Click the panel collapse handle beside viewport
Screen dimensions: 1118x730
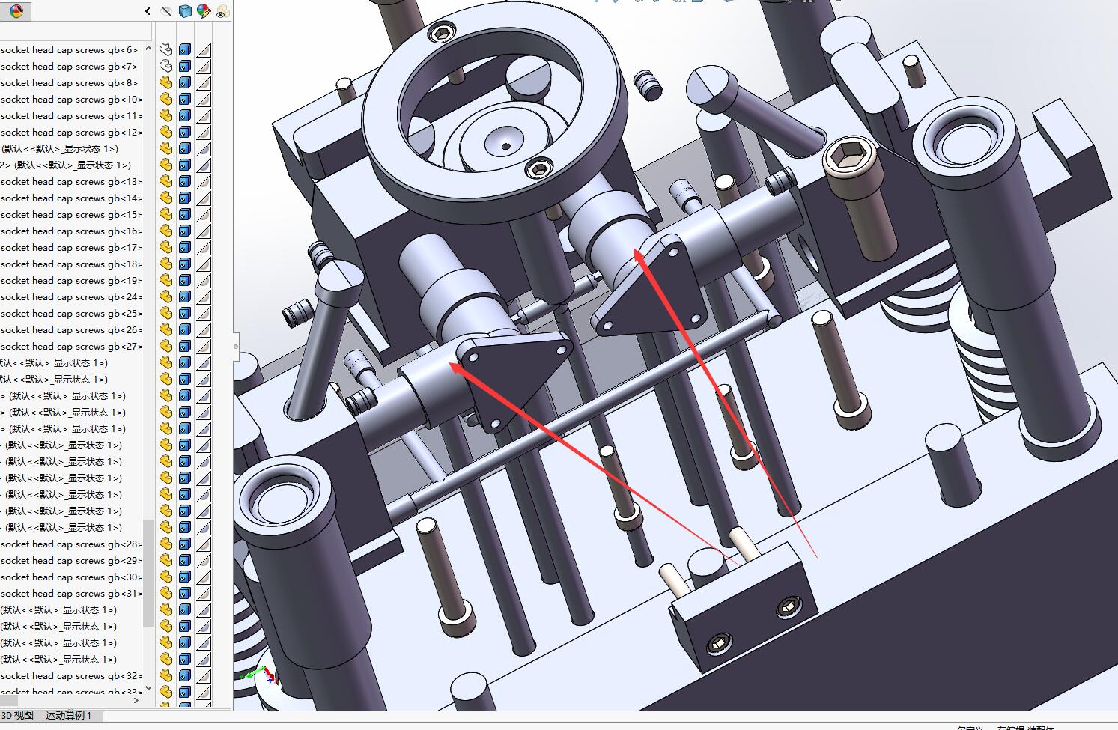pyautogui.click(x=236, y=347)
